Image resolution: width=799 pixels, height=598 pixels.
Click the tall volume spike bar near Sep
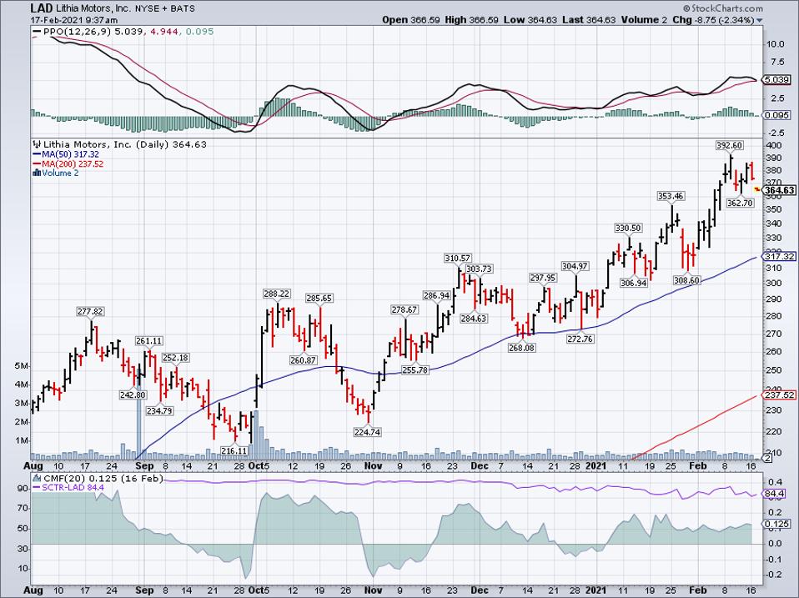point(138,413)
